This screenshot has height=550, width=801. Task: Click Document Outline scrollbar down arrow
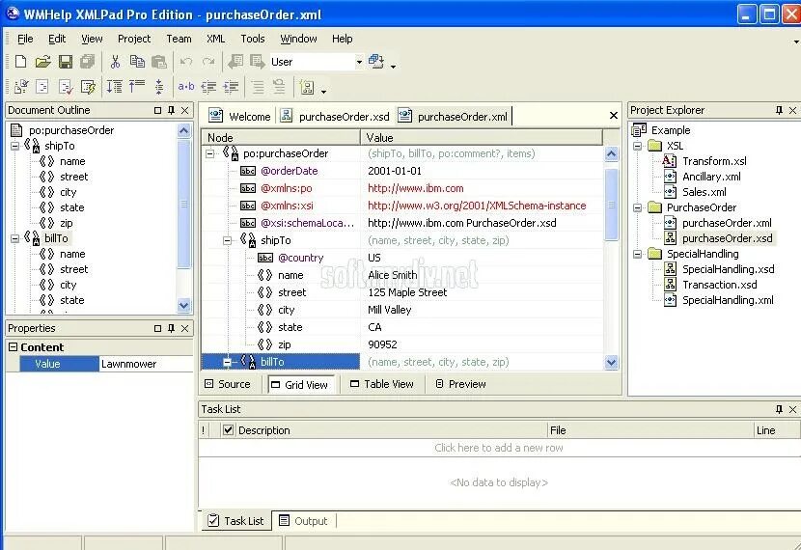coord(184,305)
